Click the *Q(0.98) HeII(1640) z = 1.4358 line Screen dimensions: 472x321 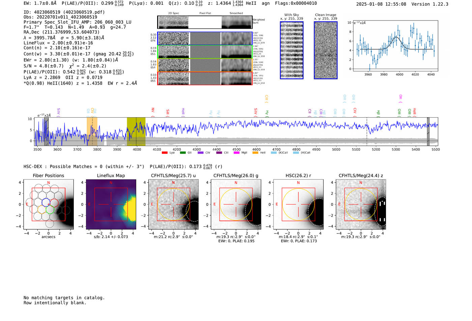pyautogui.click(x=80, y=83)
